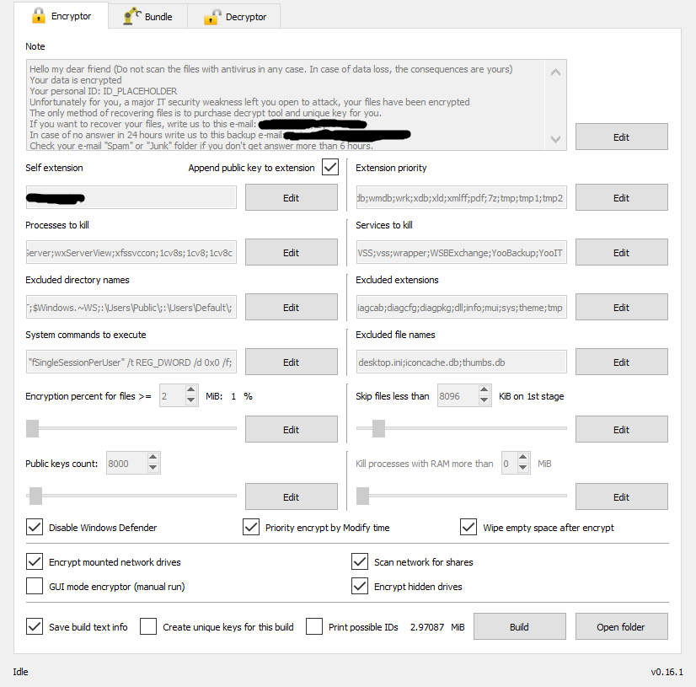The width and height of the screenshot is (696, 687).
Task: Tick the Print possible IDs checkbox
Action: pyautogui.click(x=314, y=627)
